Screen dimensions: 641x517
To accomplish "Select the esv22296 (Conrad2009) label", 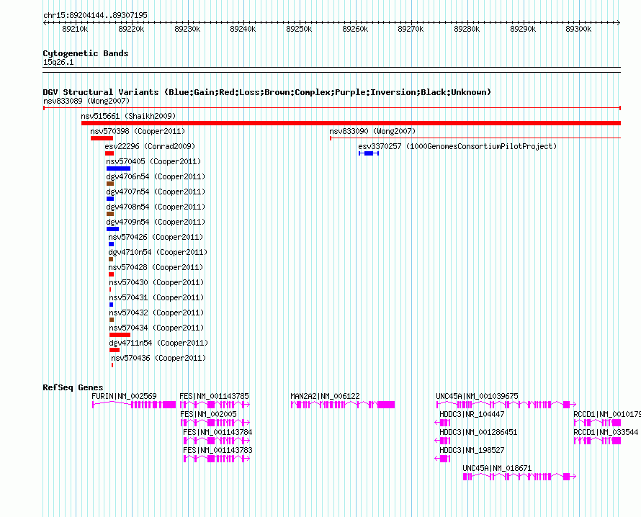I will 150,146.
